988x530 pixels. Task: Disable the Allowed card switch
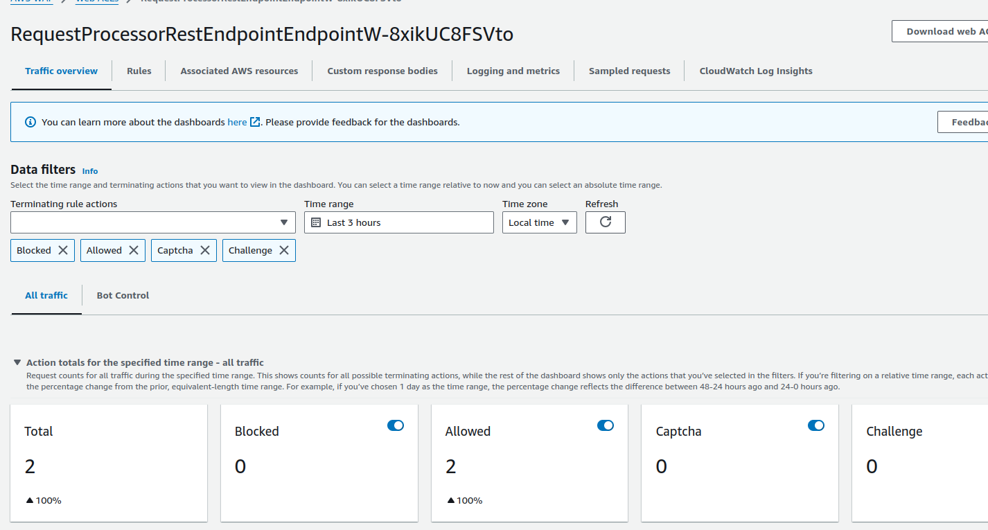pyautogui.click(x=606, y=425)
